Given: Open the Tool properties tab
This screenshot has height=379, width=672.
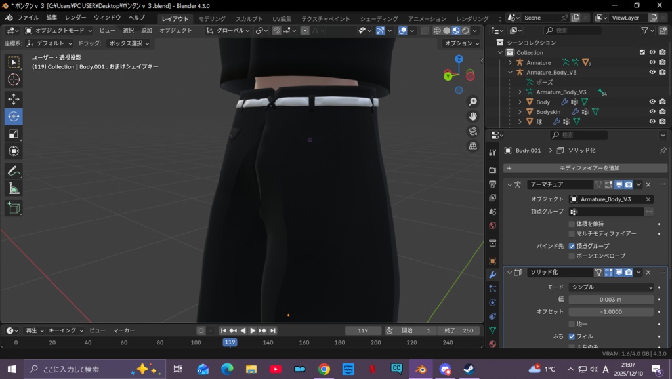Looking at the screenshot, I should (492, 153).
